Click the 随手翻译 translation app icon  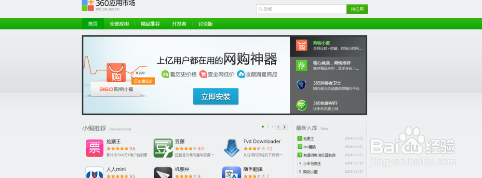231,173
